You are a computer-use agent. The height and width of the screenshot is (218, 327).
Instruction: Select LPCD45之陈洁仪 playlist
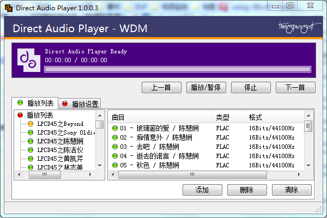click(x=60, y=150)
